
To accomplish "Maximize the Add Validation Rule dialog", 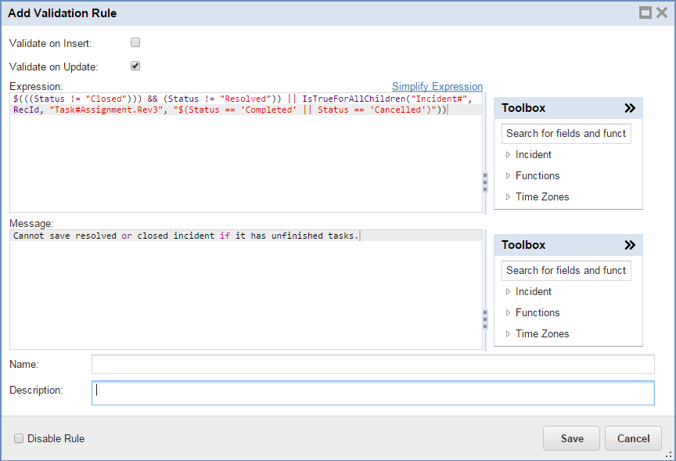I will click(645, 13).
